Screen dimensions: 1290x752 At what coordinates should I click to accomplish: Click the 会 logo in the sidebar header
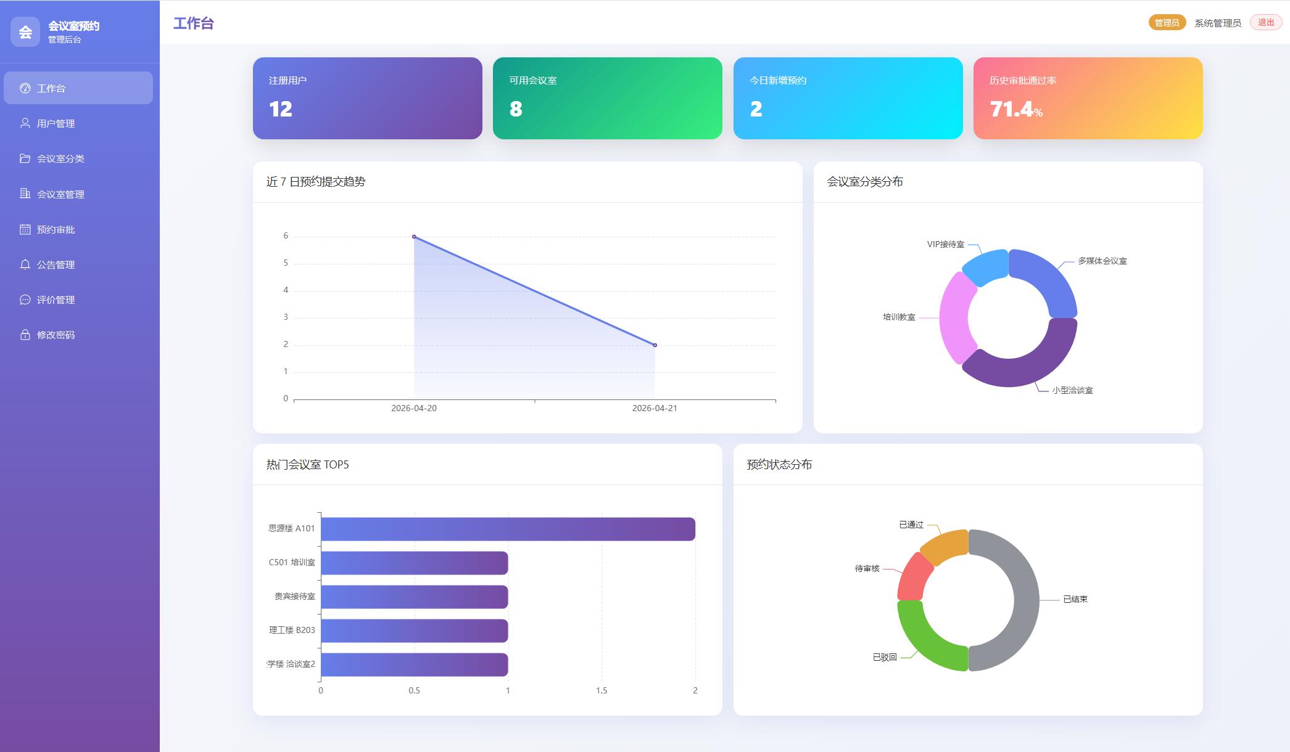coord(25,32)
